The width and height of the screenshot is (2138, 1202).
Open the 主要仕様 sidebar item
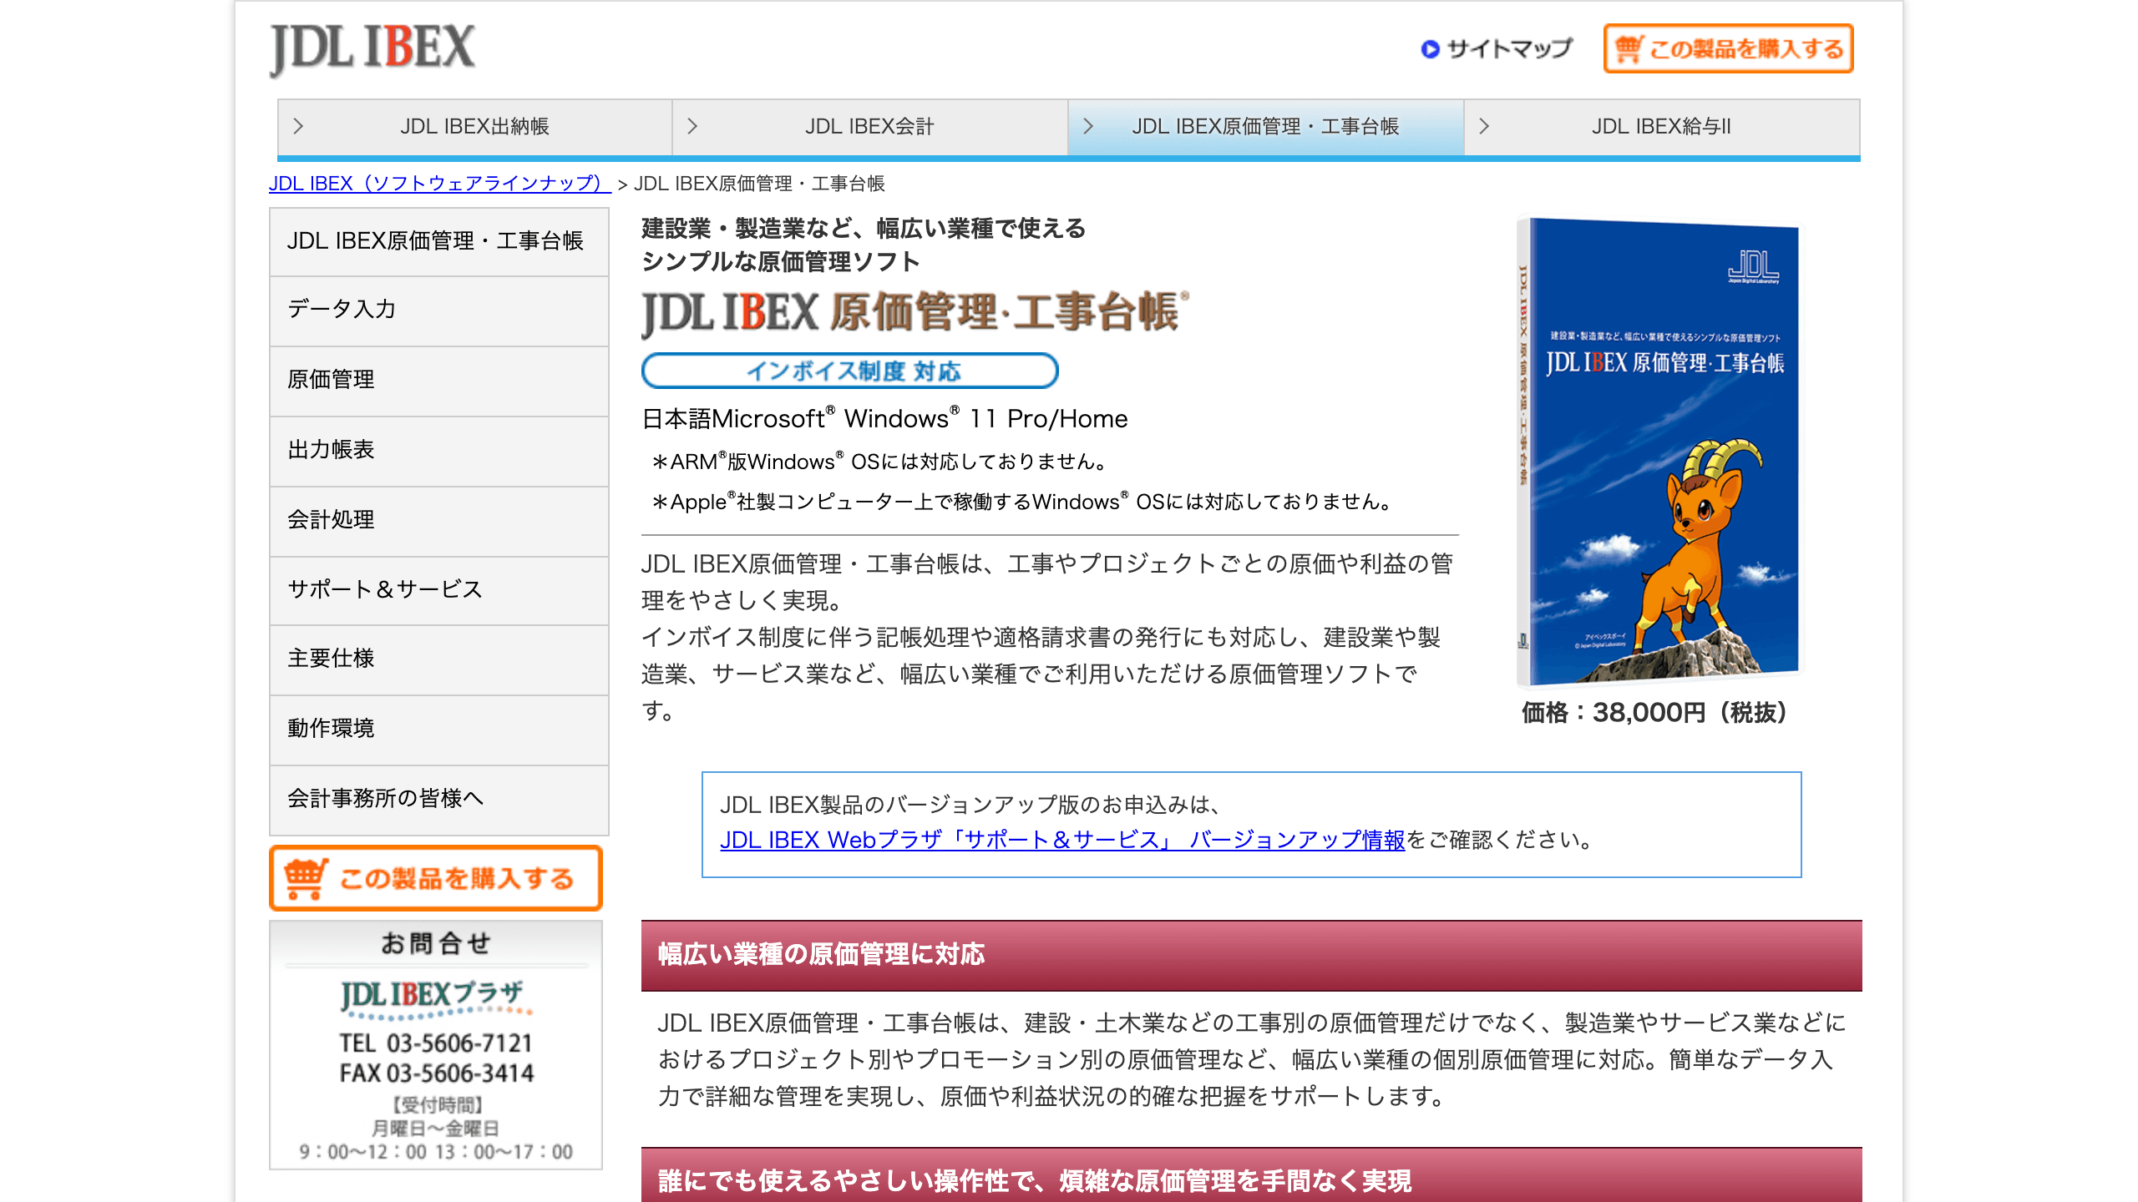click(439, 659)
